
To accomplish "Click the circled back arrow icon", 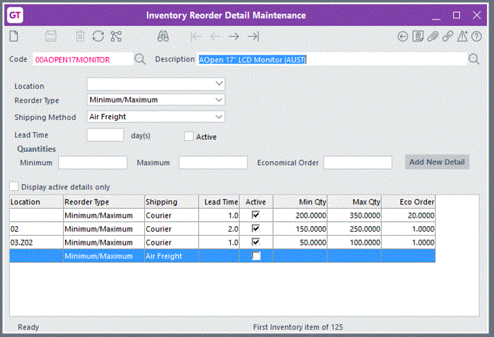I will pos(403,37).
